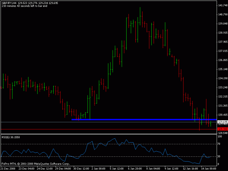Click the 128.540 price scale value

point(223,133)
